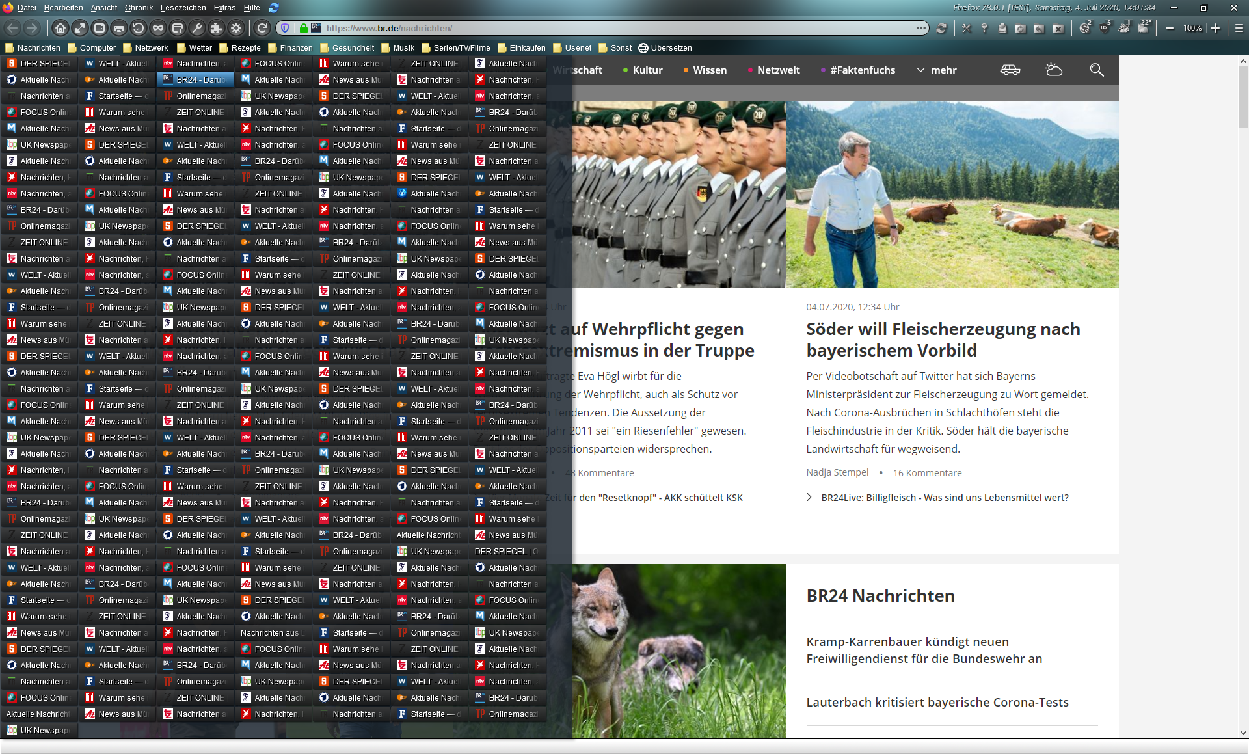The width and height of the screenshot is (1249, 754).
Task: Open the Wetter bookmarks folder
Action: coord(194,47)
